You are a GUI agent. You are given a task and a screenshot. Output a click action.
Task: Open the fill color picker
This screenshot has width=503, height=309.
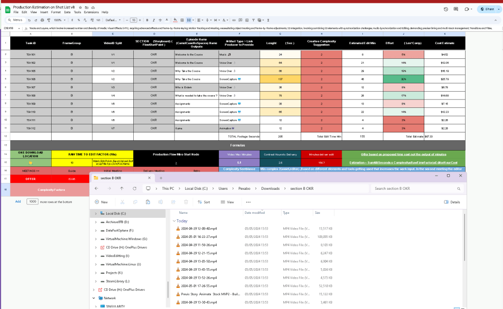[175, 20]
